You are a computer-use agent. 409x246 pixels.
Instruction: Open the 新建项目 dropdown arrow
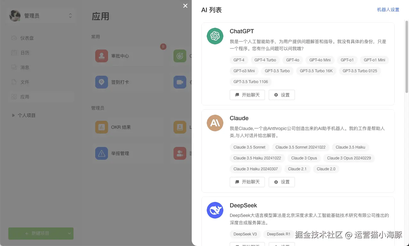[70, 234]
